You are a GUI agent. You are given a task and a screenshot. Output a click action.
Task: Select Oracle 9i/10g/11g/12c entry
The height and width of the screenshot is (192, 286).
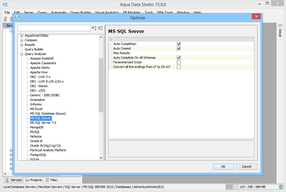coord(46,146)
